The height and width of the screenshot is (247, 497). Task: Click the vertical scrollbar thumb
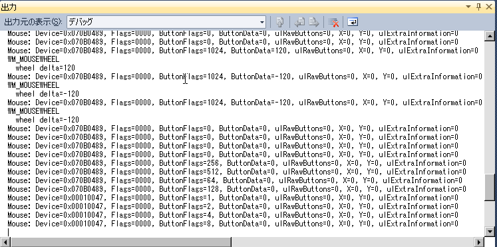(490, 187)
